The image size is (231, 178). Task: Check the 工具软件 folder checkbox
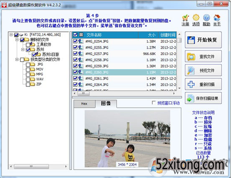point(28,45)
